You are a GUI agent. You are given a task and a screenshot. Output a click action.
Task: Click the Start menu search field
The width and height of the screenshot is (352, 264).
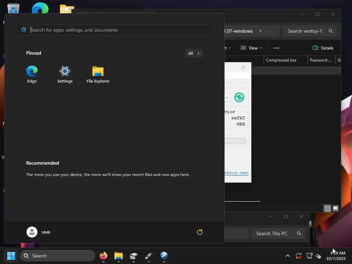(115, 30)
